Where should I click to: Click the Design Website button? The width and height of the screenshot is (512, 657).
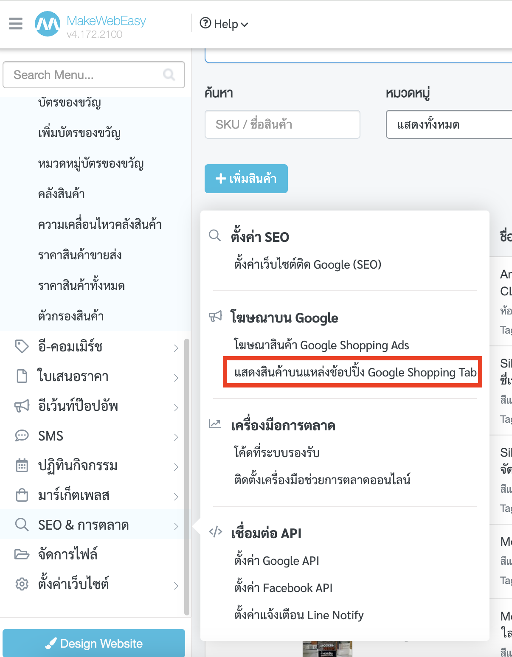tap(94, 643)
